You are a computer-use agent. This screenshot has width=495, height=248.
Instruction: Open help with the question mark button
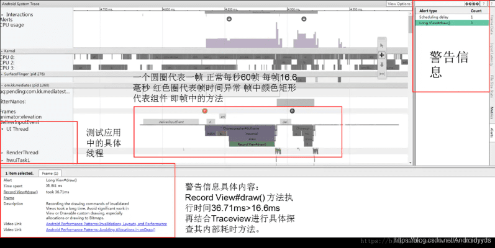click(484, 4)
